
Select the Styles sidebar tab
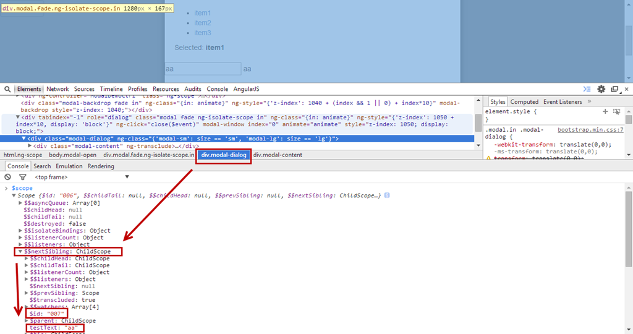(498, 102)
